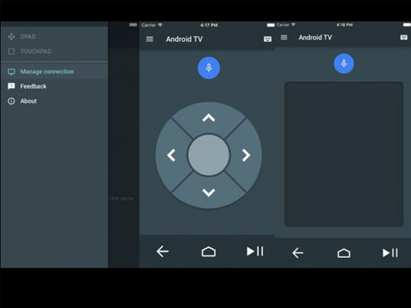
Task: Tap Back arrow on D-pad screen
Action: pos(163,251)
